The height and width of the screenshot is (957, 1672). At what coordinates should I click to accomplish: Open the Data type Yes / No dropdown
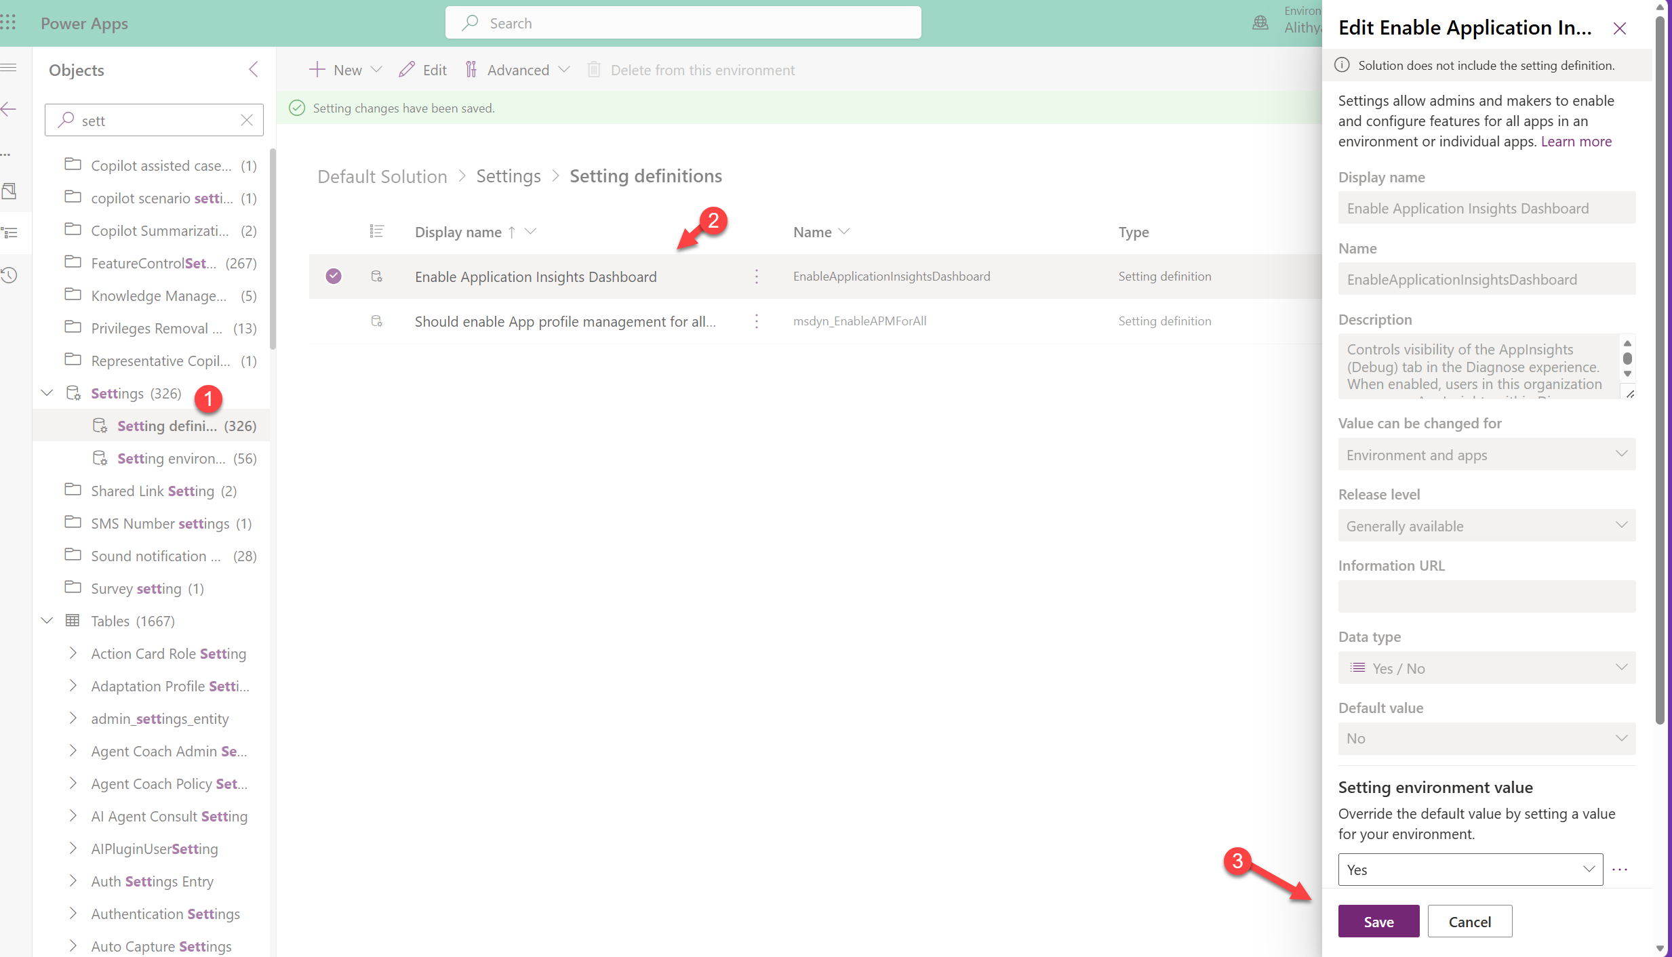[1486, 668]
